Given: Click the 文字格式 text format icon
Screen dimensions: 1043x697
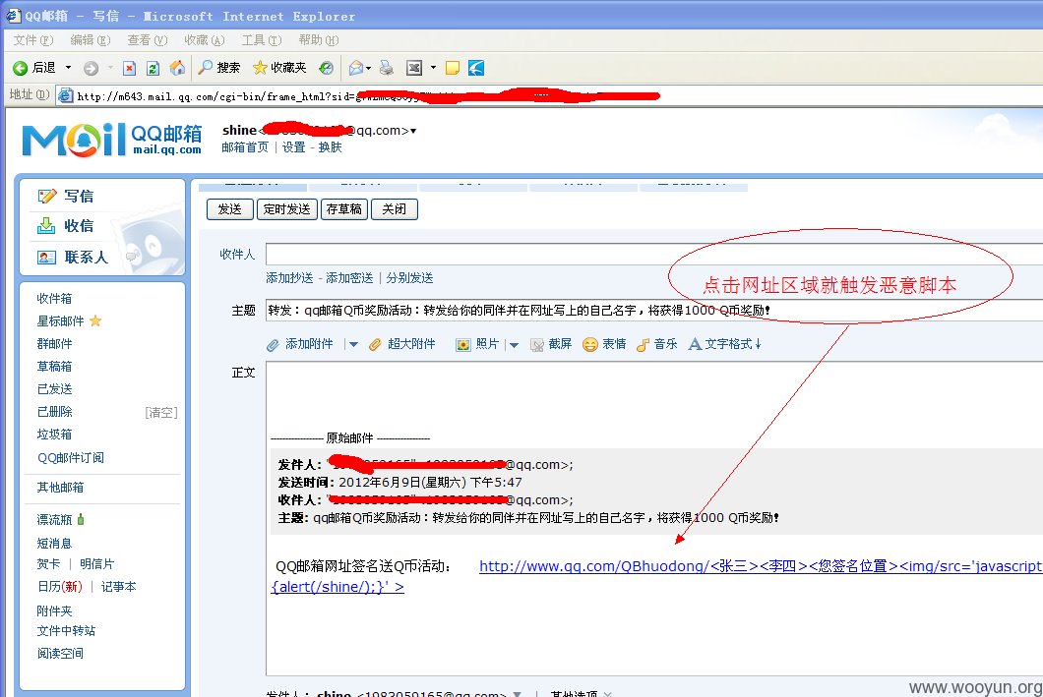Looking at the screenshot, I should [x=695, y=344].
